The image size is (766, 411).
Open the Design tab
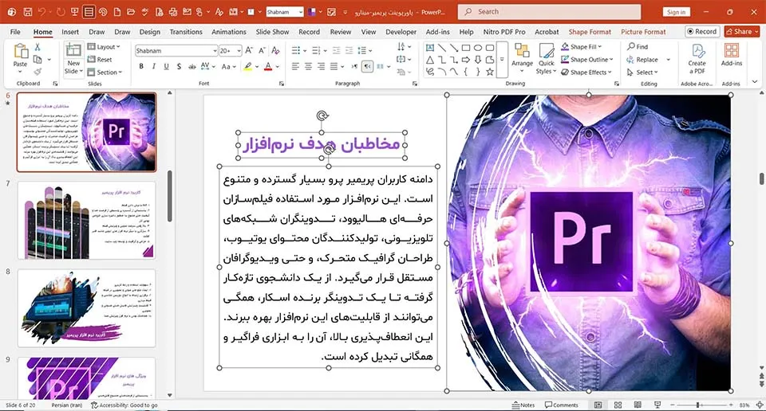coord(149,32)
